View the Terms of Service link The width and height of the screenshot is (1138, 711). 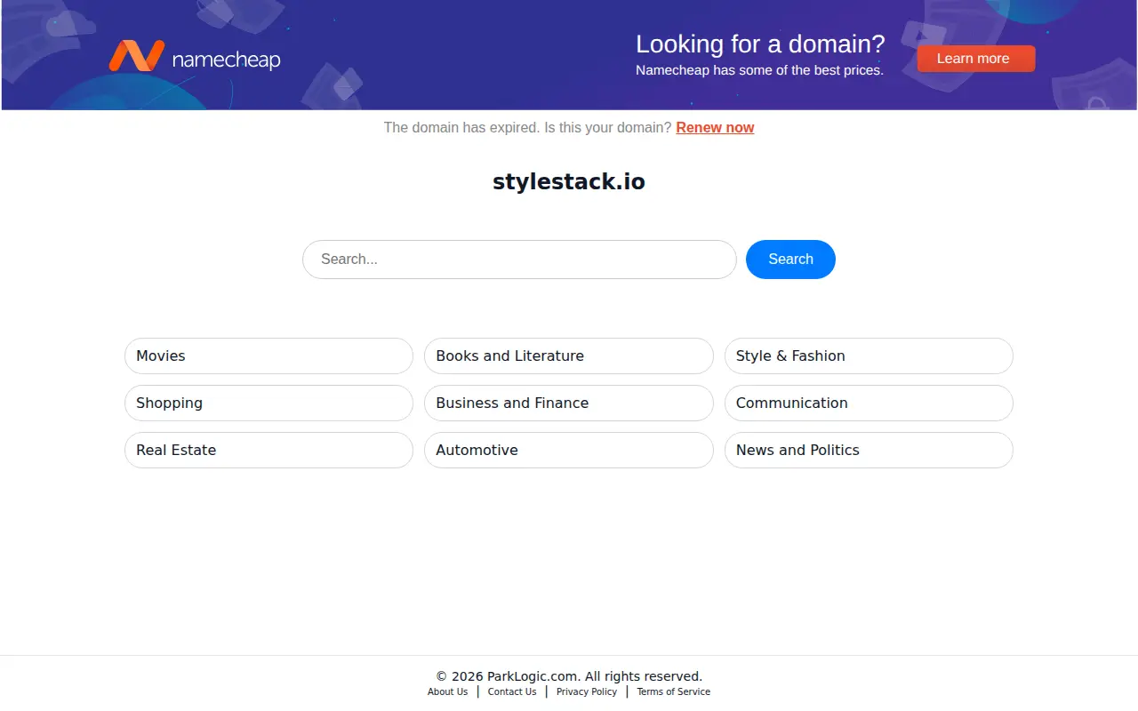(x=674, y=691)
